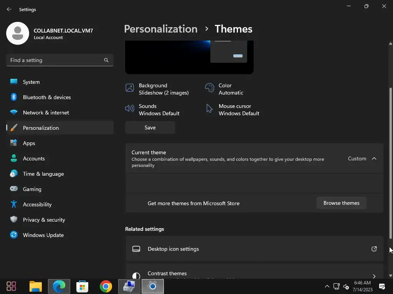This screenshot has height=294, width=393.
Task: Click the Contrast themes label
Action: [167, 273]
